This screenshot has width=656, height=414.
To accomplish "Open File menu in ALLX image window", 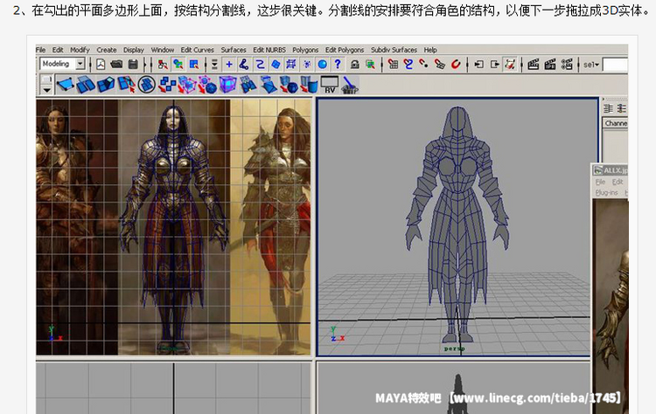I will [x=600, y=182].
